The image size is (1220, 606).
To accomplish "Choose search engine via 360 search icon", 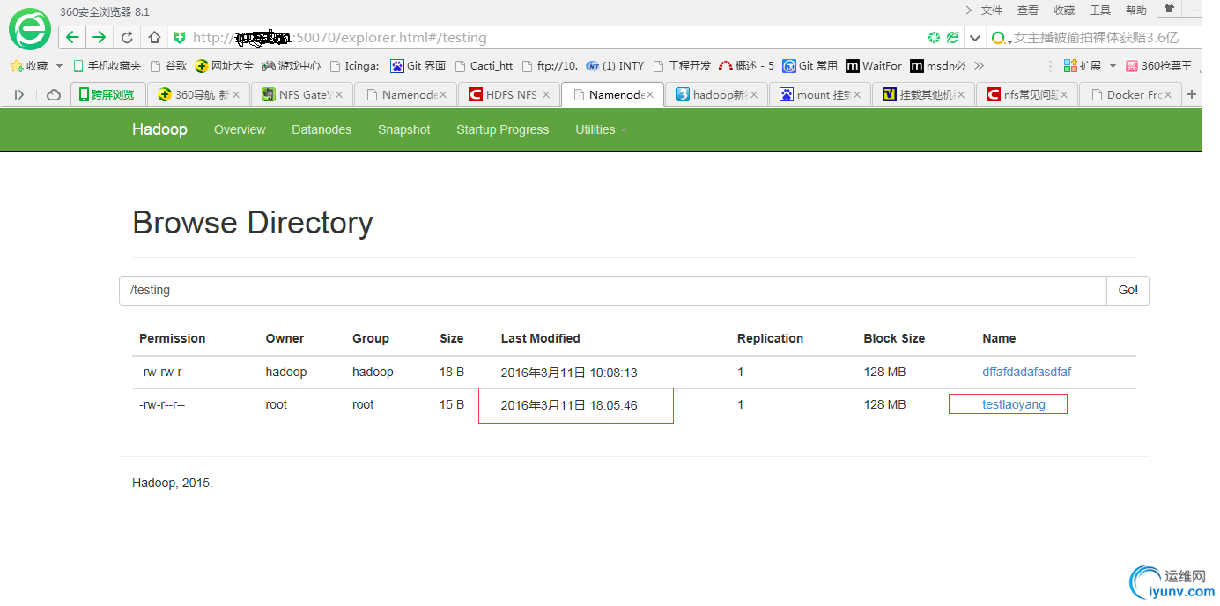I will [1000, 38].
